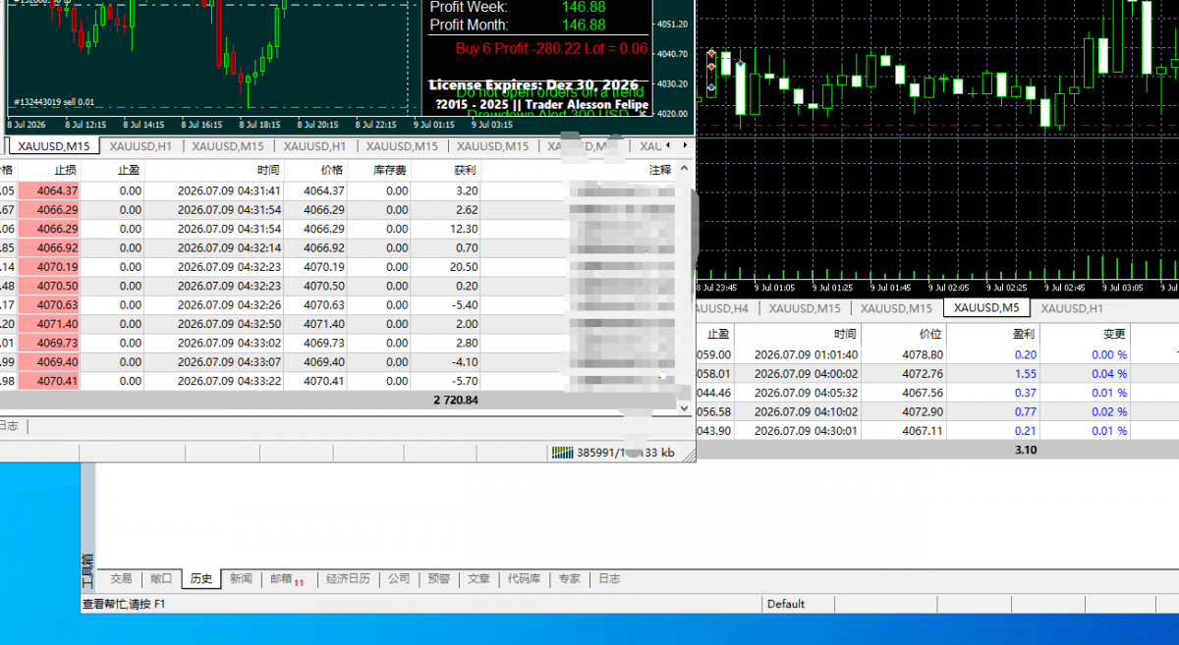
Task: Select the row timed 2026.07.09 04:33:02
Action: [x=339, y=344]
